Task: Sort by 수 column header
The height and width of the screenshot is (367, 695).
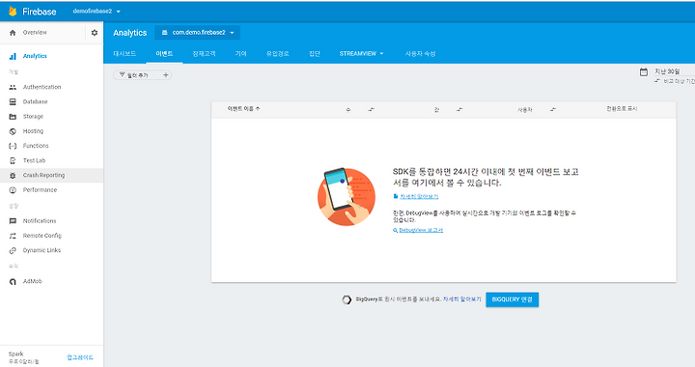Action: 348,109
